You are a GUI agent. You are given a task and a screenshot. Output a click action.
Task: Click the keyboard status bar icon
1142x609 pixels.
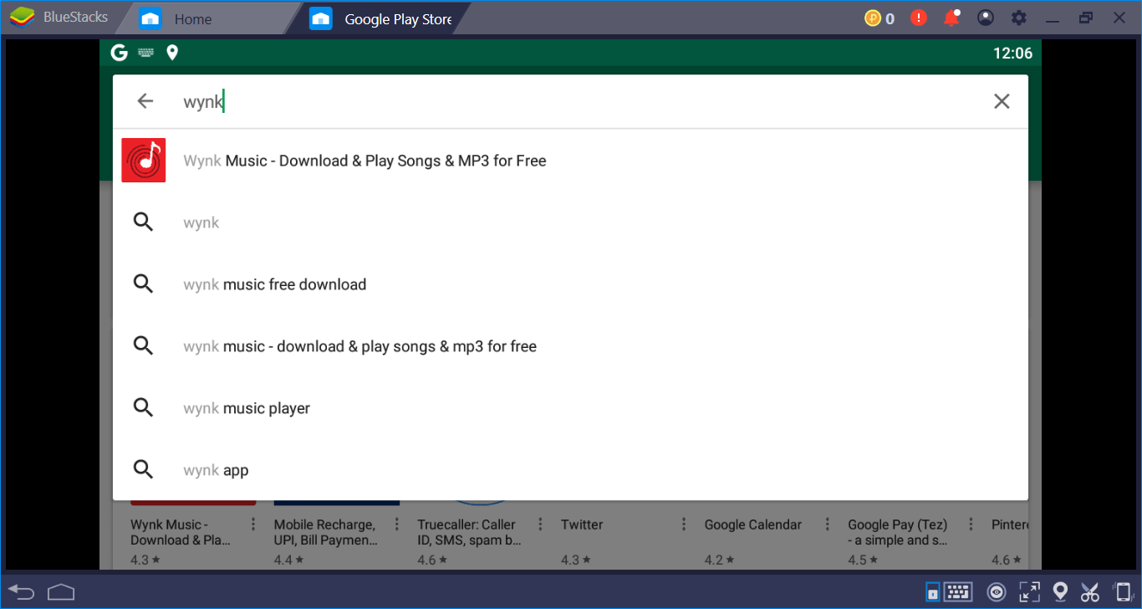point(146,53)
